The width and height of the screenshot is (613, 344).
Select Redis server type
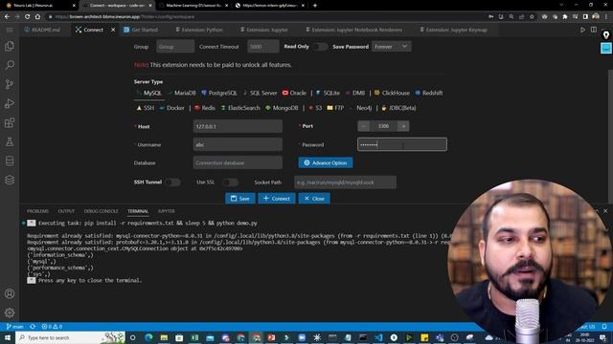(x=205, y=108)
